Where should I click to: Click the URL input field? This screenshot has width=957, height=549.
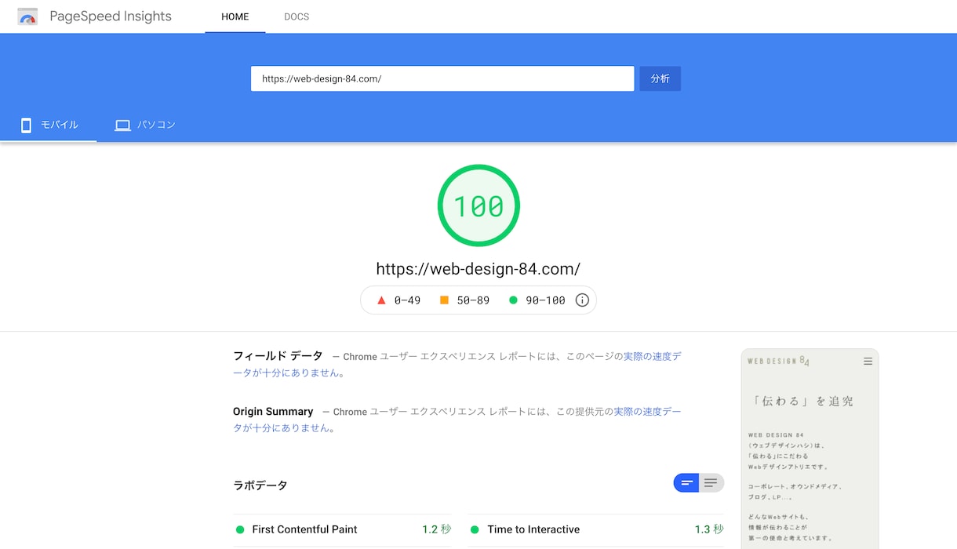(442, 78)
